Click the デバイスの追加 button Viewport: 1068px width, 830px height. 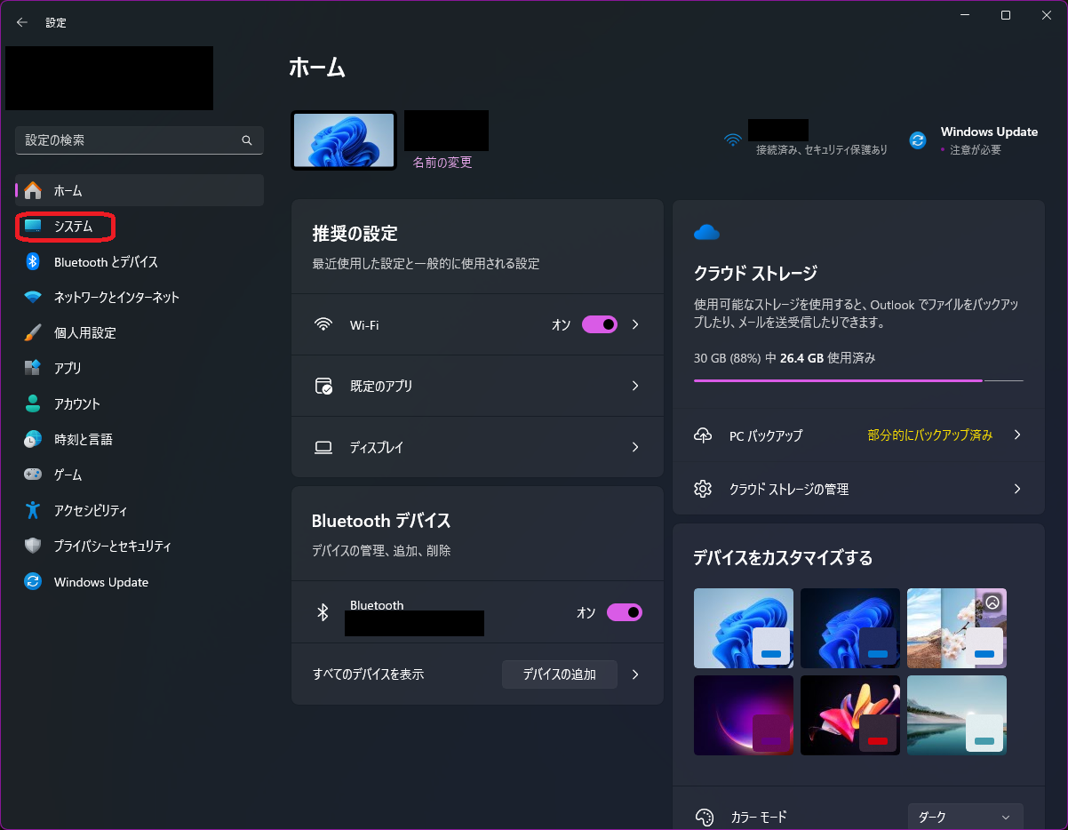coord(559,674)
